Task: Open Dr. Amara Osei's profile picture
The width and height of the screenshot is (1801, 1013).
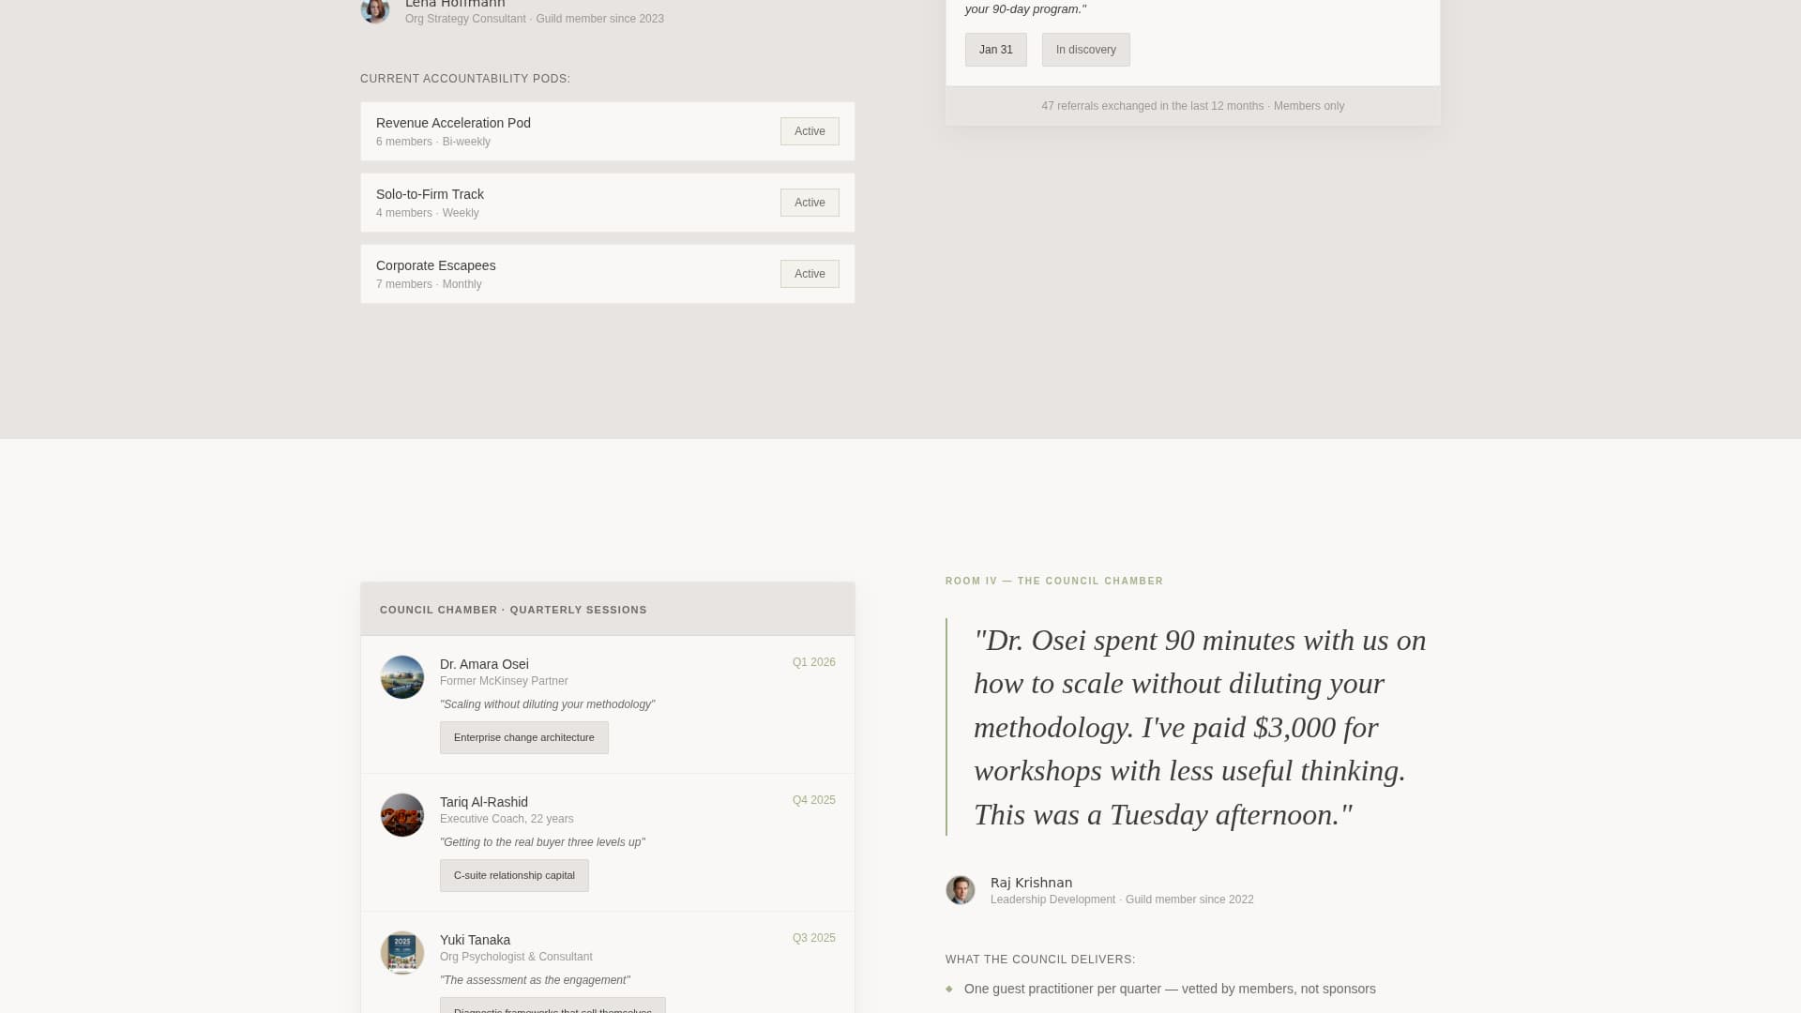Action: click(x=402, y=676)
